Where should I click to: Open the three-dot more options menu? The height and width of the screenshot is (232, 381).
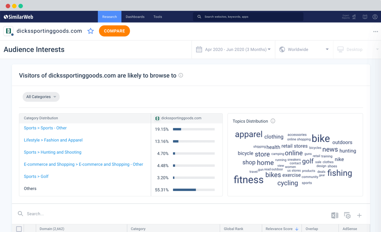point(376,31)
